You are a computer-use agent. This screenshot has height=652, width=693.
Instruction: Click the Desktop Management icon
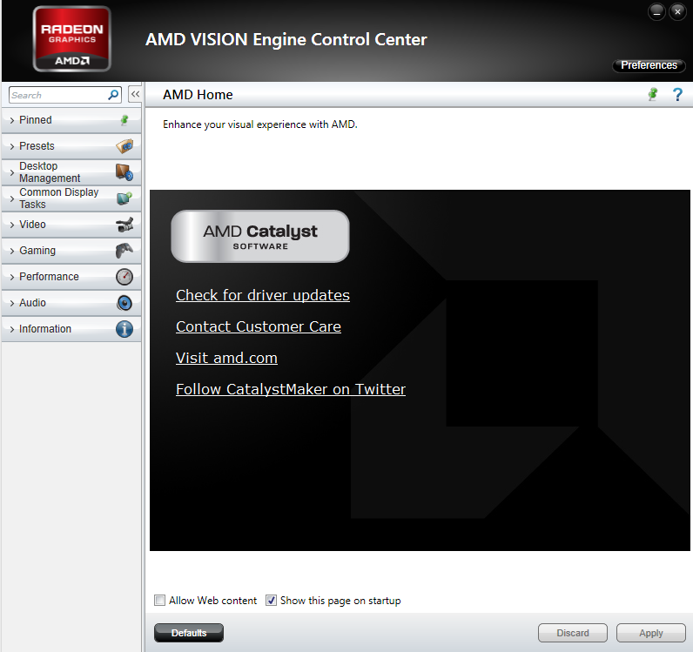click(124, 172)
